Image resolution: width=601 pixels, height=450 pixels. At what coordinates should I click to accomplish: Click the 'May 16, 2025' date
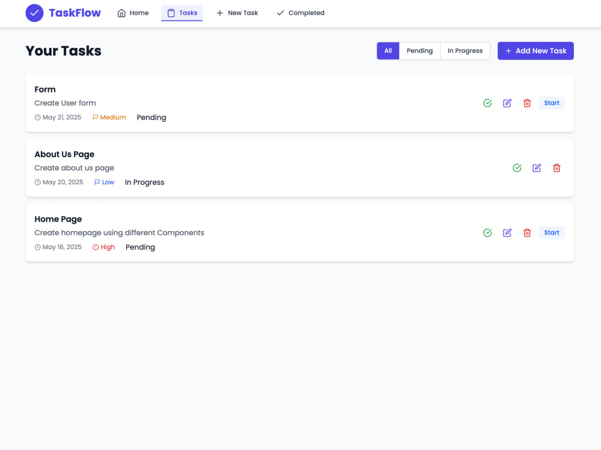(62, 247)
